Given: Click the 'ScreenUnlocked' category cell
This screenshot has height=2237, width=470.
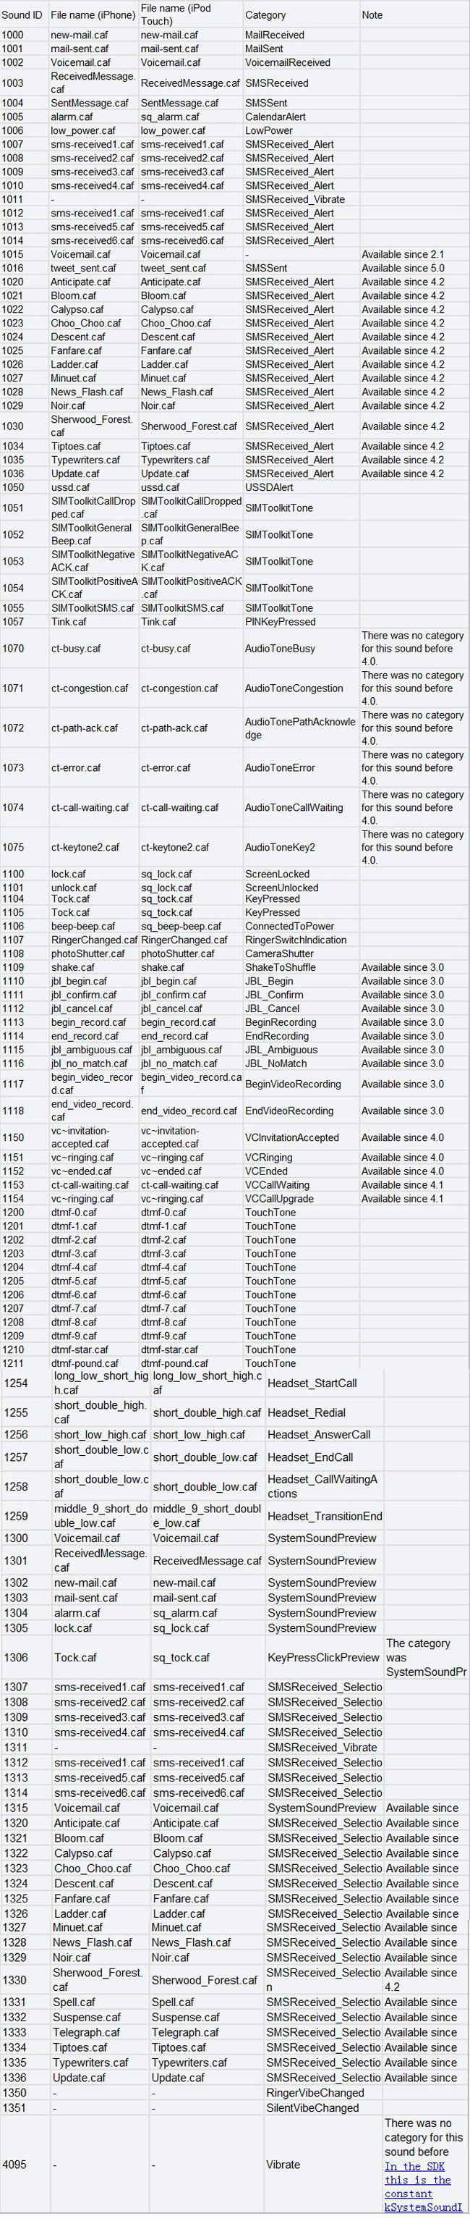Looking at the screenshot, I should pos(282,888).
